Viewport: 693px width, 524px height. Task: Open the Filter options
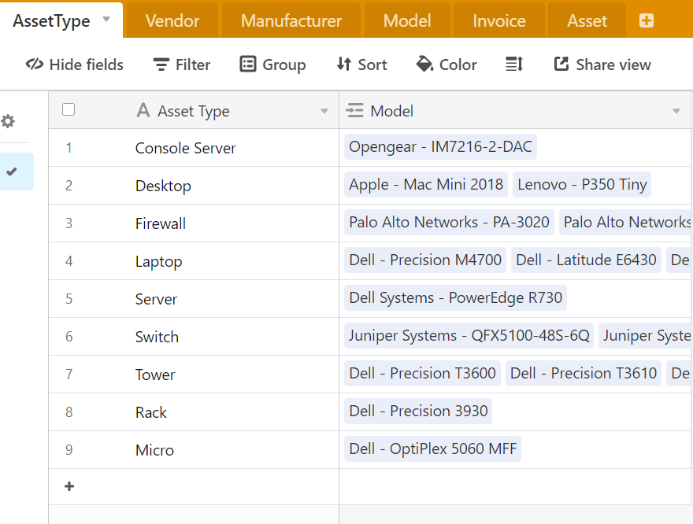182,65
